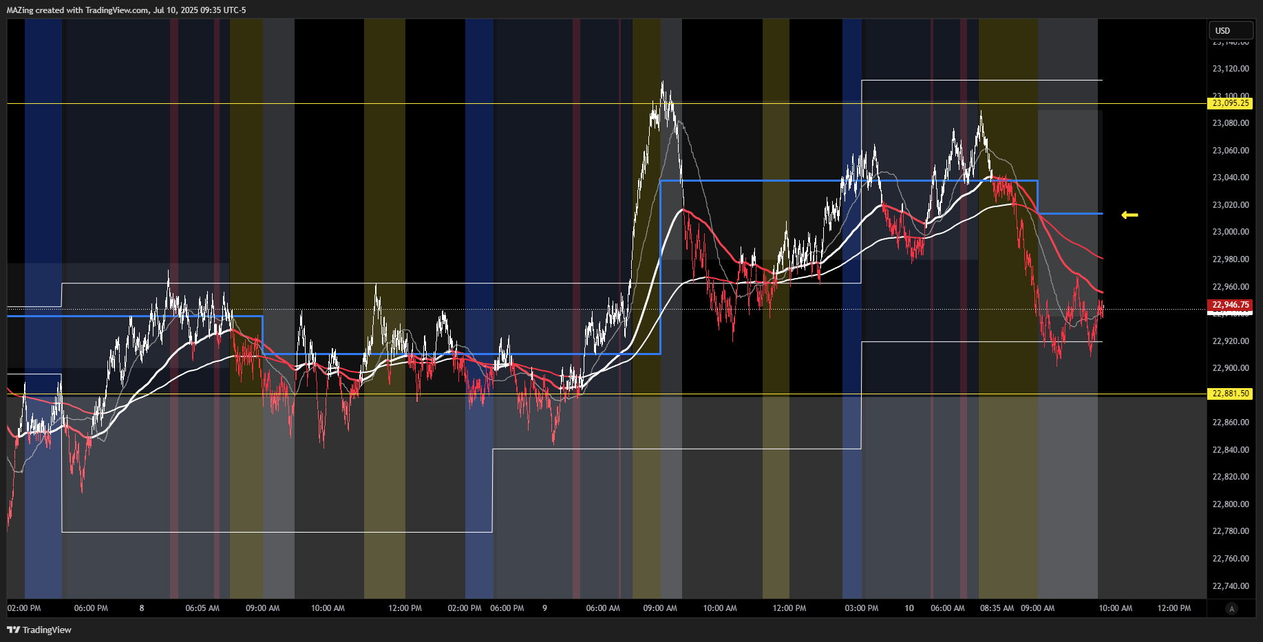
Task: Click the 22,840.00 price axis label
Action: pyautogui.click(x=1231, y=450)
